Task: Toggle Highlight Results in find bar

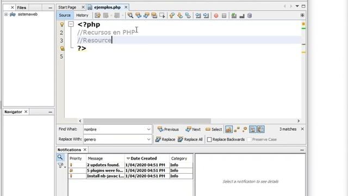Action: click(253, 130)
